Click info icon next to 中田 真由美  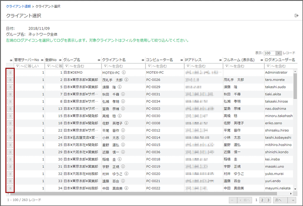coord(127,188)
